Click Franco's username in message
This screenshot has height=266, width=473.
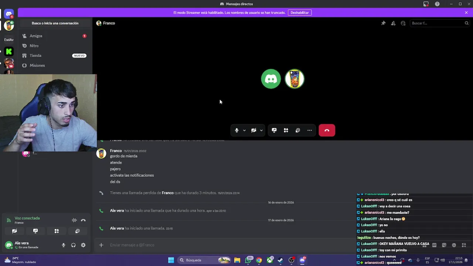point(116,151)
